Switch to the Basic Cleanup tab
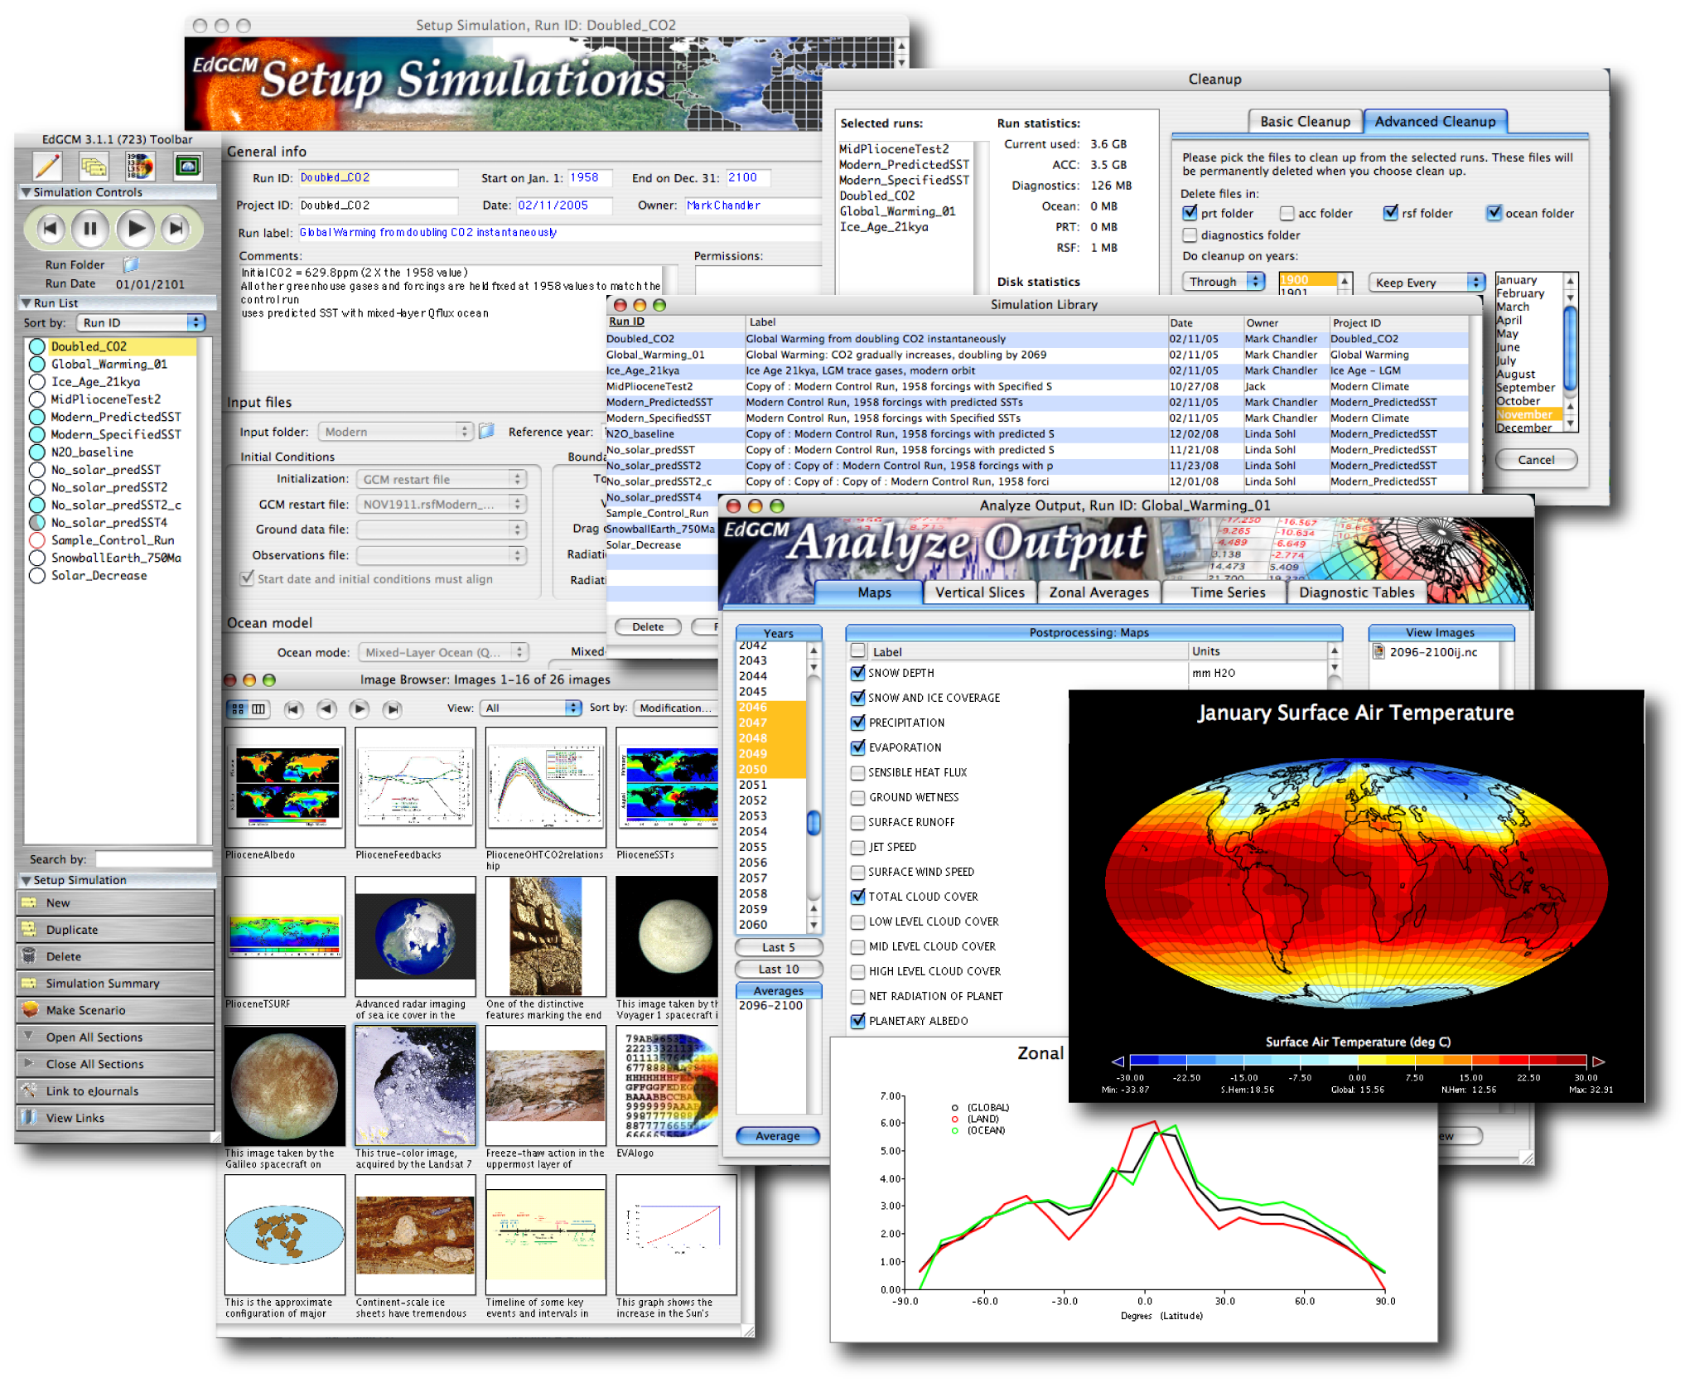Image resolution: width=1685 pixels, height=1383 pixels. pyautogui.click(x=1305, y=122)
